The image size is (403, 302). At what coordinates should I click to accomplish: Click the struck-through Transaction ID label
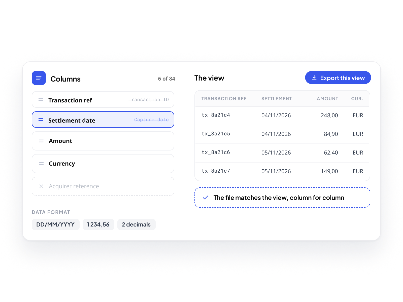click(149, 100)
